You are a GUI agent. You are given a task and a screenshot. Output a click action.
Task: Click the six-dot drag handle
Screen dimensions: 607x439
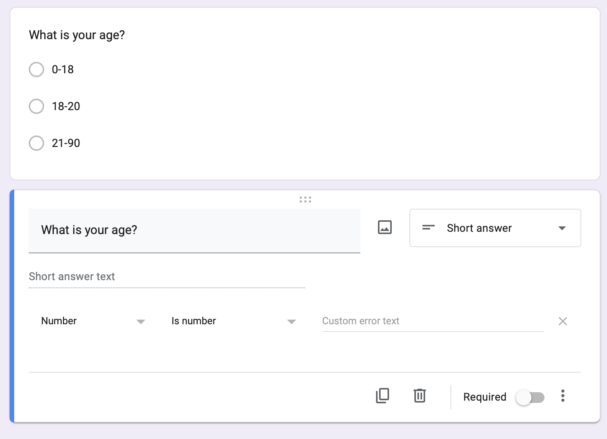coord(305,200)
